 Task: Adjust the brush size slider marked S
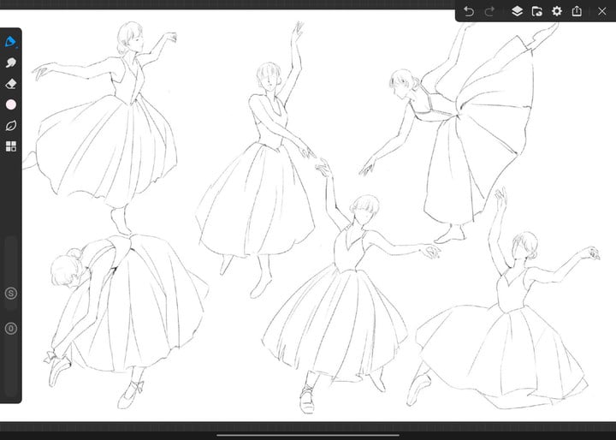coord(11,294)
